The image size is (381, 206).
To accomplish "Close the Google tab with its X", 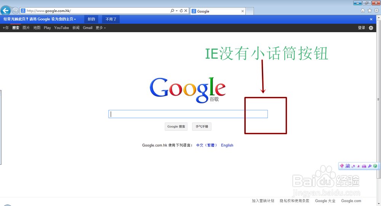I will point(242,11).
